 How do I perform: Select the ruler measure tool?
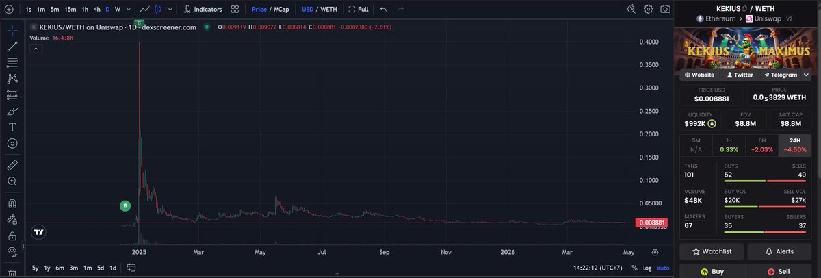(12, 165)
